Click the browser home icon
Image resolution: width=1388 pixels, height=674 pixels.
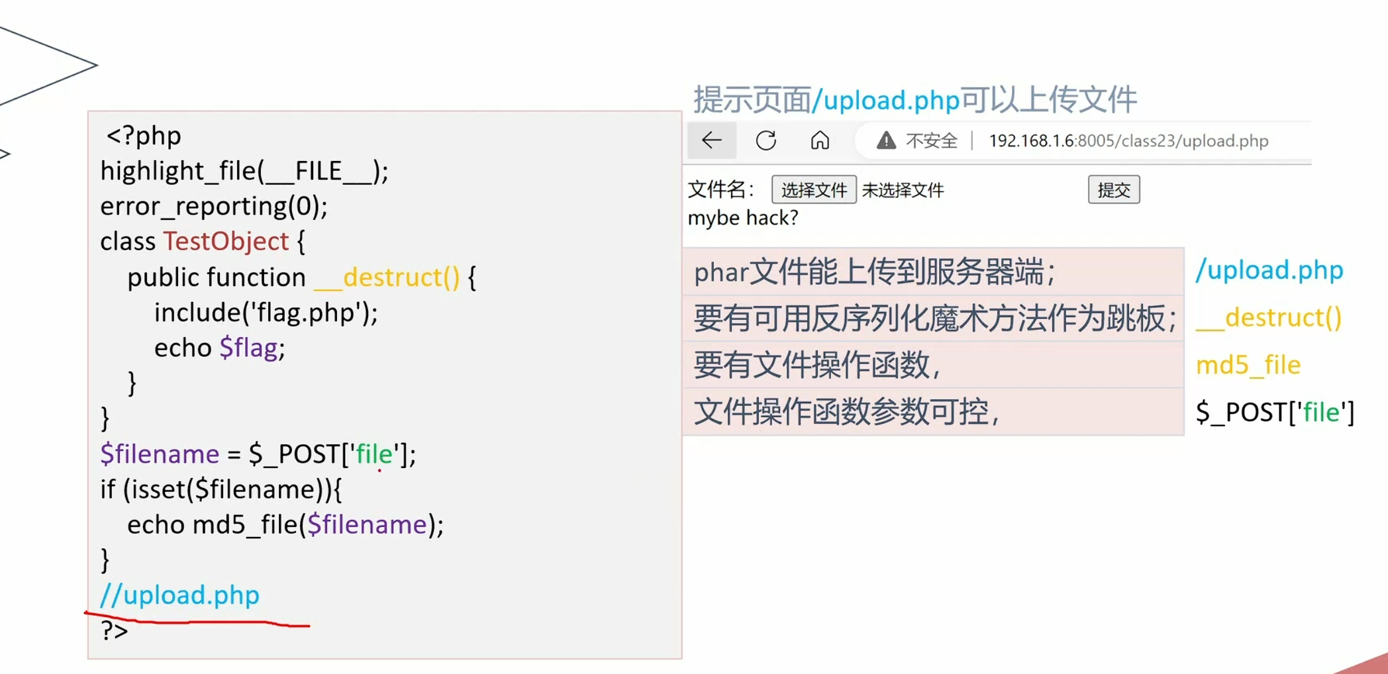(820, 140)
